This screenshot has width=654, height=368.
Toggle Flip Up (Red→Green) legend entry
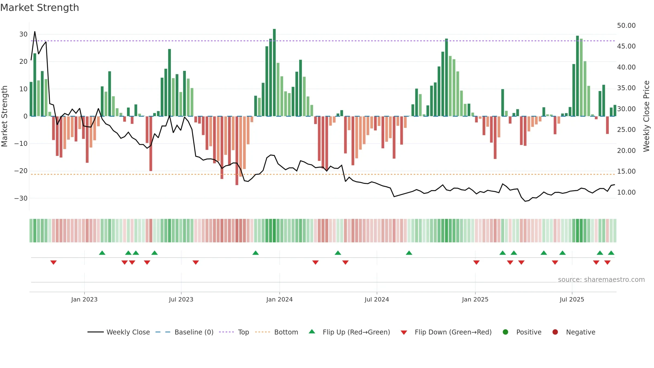(x=349, y=332)
